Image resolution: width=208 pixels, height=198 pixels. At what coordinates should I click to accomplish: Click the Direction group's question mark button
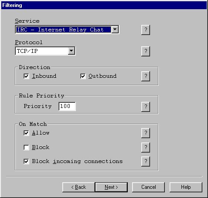[146, 76]
